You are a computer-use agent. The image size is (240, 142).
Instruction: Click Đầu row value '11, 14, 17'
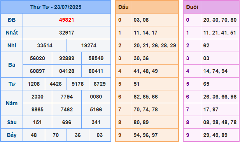145,33
